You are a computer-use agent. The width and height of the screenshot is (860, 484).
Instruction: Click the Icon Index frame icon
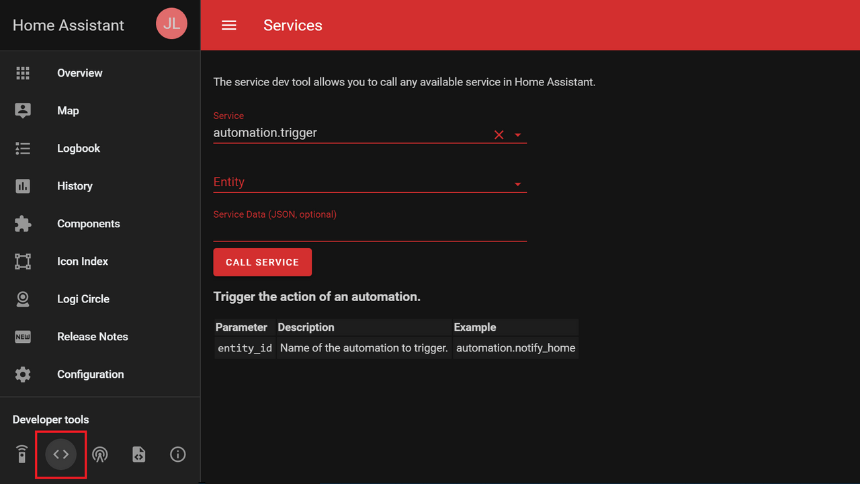pyautogui.click(x=23, y=261)
